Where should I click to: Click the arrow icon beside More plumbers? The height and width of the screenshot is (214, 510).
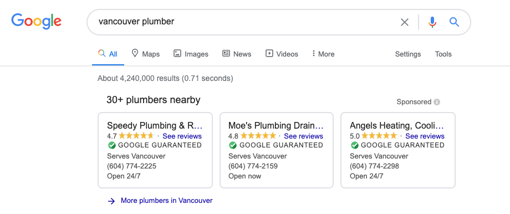111,201
